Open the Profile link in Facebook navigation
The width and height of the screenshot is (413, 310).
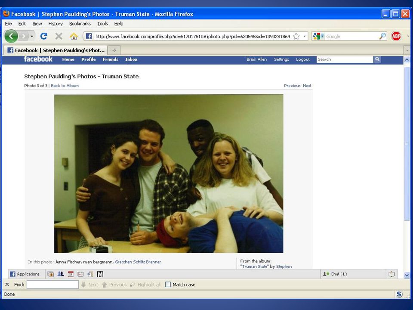click(x=89, y=59)
